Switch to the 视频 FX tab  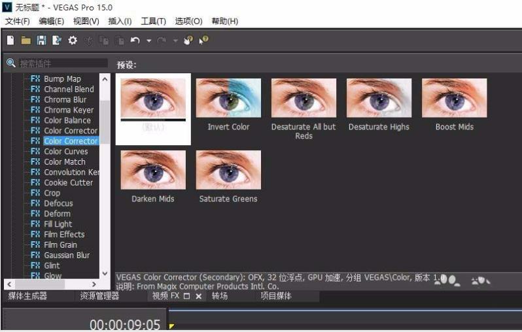coord(165,296)
